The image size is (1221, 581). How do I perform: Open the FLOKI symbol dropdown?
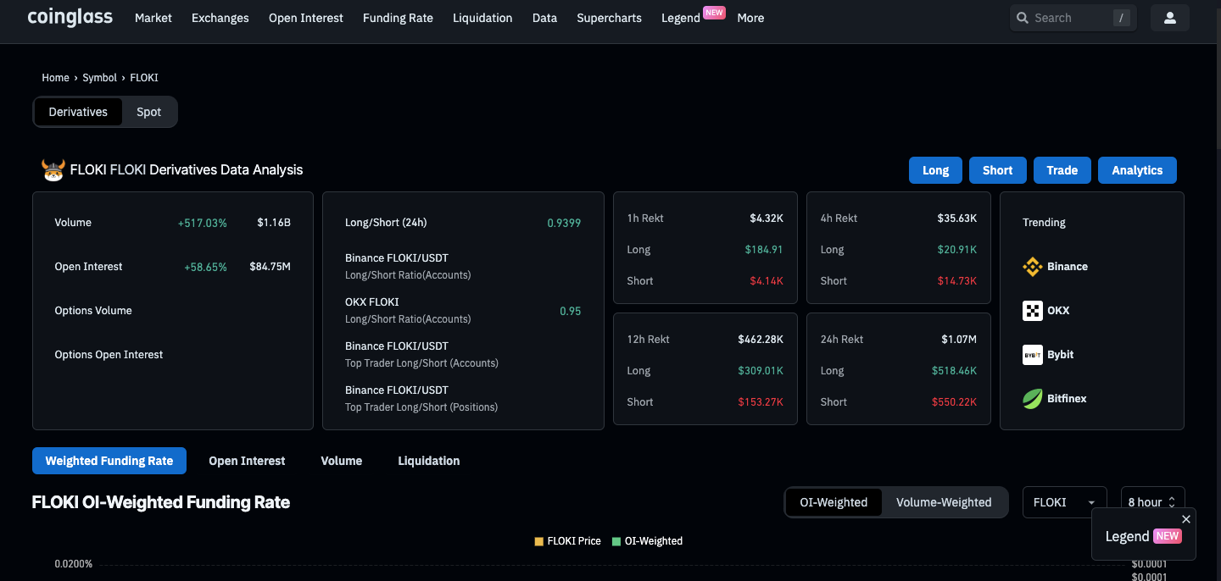click(x=1064, y=502)
